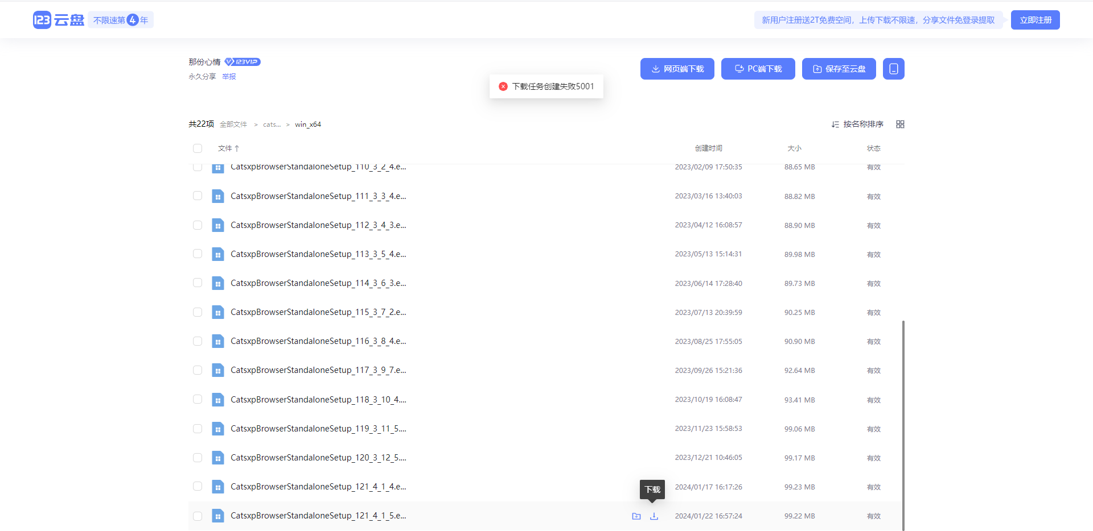Screen dimensions: 1093x531
Task: Go to 全部文件 breadcrumb
Action: click(x=233, y=125)
